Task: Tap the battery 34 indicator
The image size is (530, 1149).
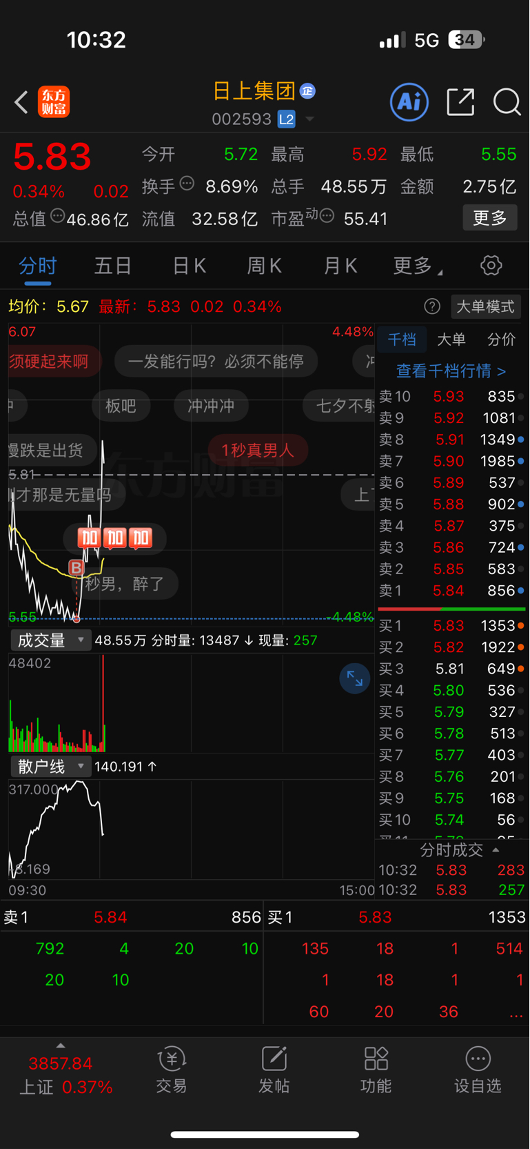Action: tap(466, 40)
